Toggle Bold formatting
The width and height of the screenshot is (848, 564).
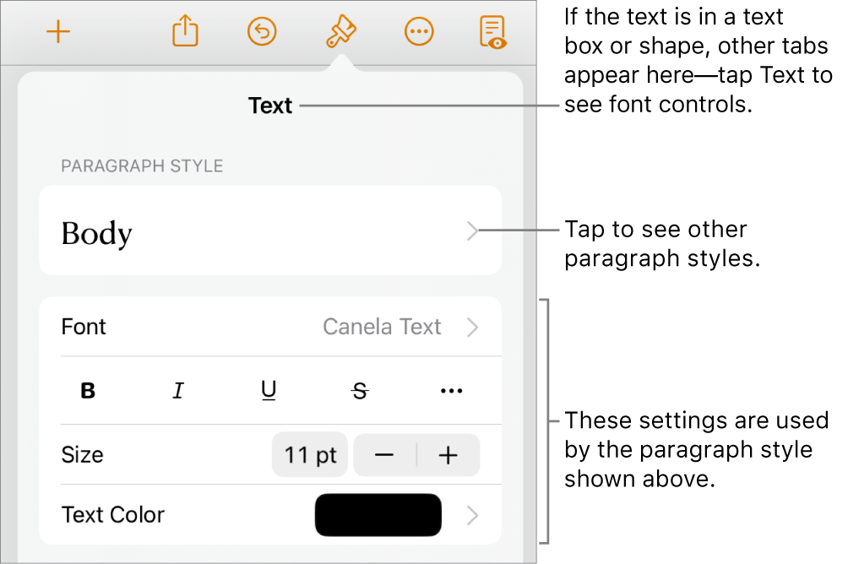[x=88, y=391]
